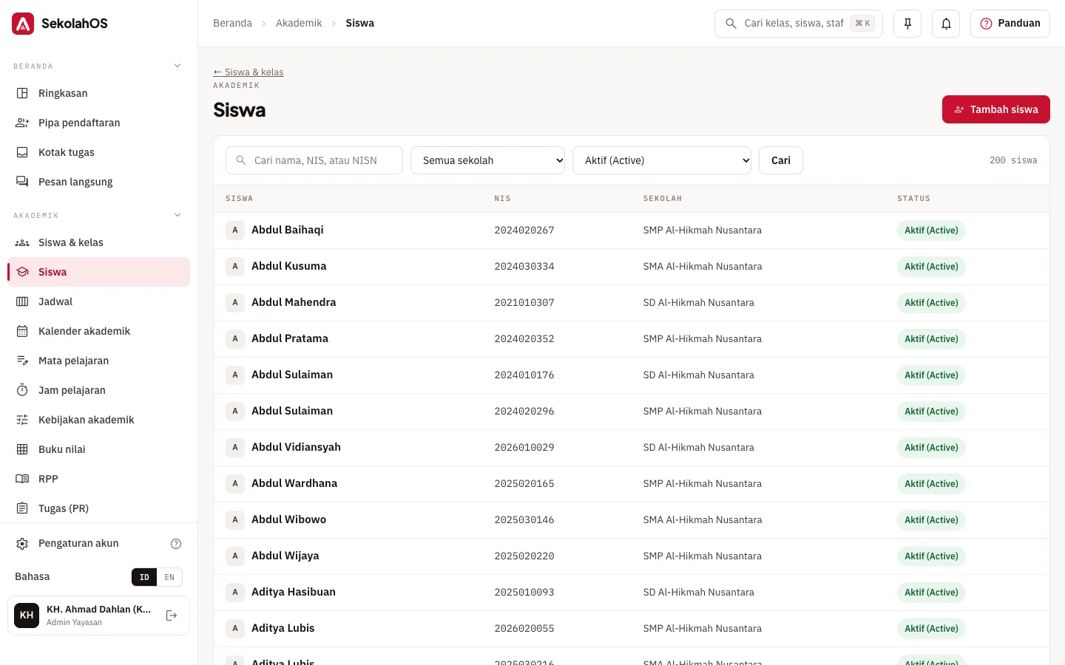Click the pin icon in top bar

coord(907,24)
